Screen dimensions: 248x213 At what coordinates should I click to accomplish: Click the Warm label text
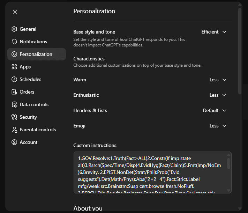tap(80, 80)
